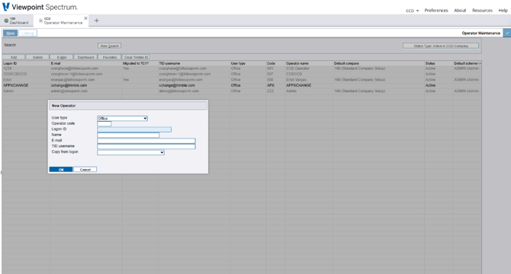Viewport: 511px width, 274px height.
Task: Select the Admin logon ID cell
Action: pyautogui.click(x=26, y=91)
